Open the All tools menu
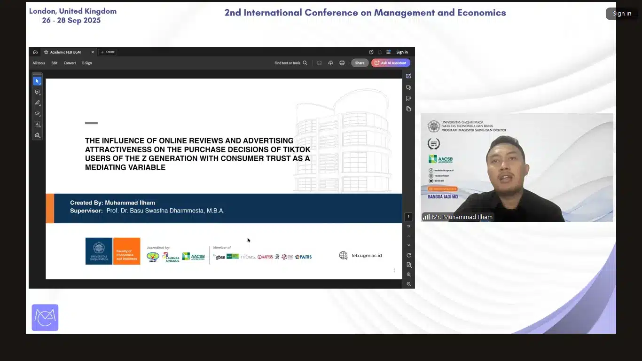 (x=39, y=63)
